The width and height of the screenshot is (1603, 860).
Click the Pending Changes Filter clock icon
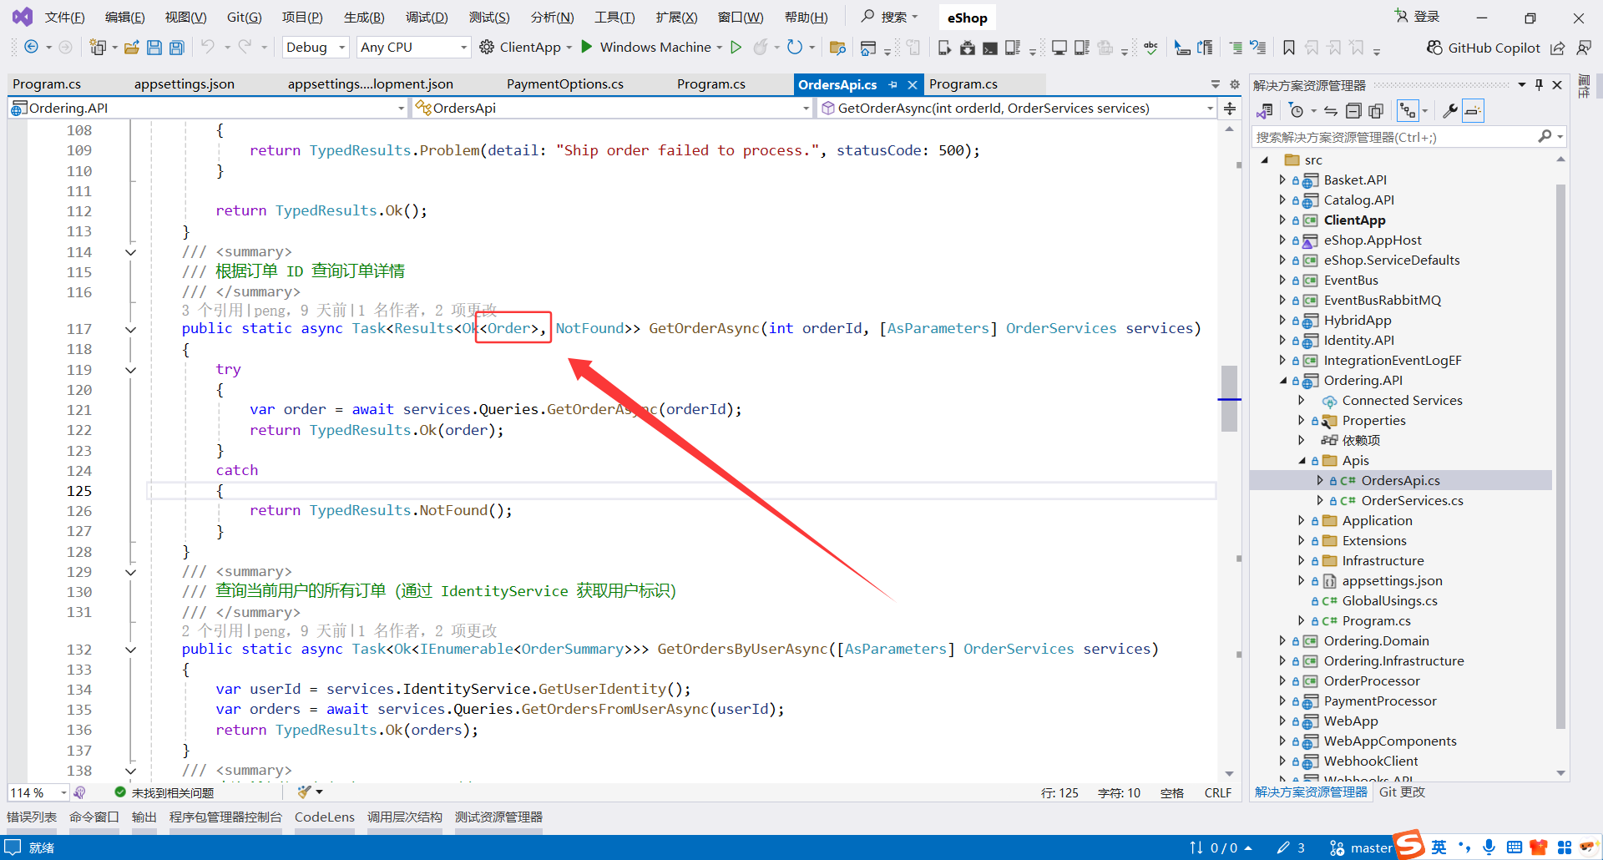(1297, 111)
